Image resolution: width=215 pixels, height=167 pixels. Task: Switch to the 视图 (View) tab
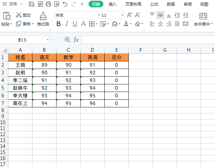[x=204, y=4]
